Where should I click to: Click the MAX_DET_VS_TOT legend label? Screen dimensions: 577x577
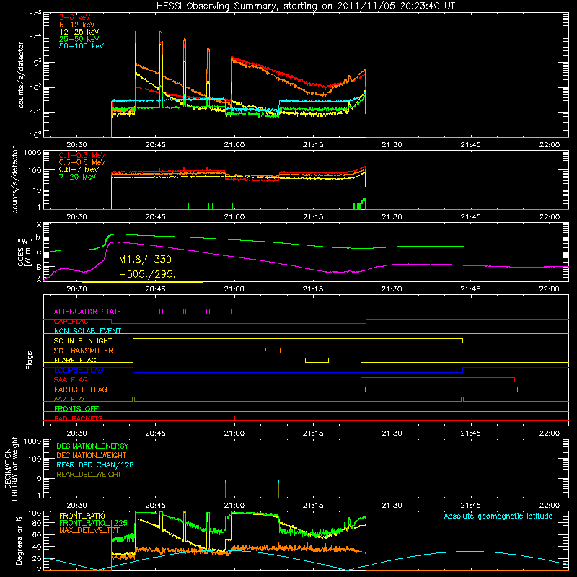click(x=89, y=530)
